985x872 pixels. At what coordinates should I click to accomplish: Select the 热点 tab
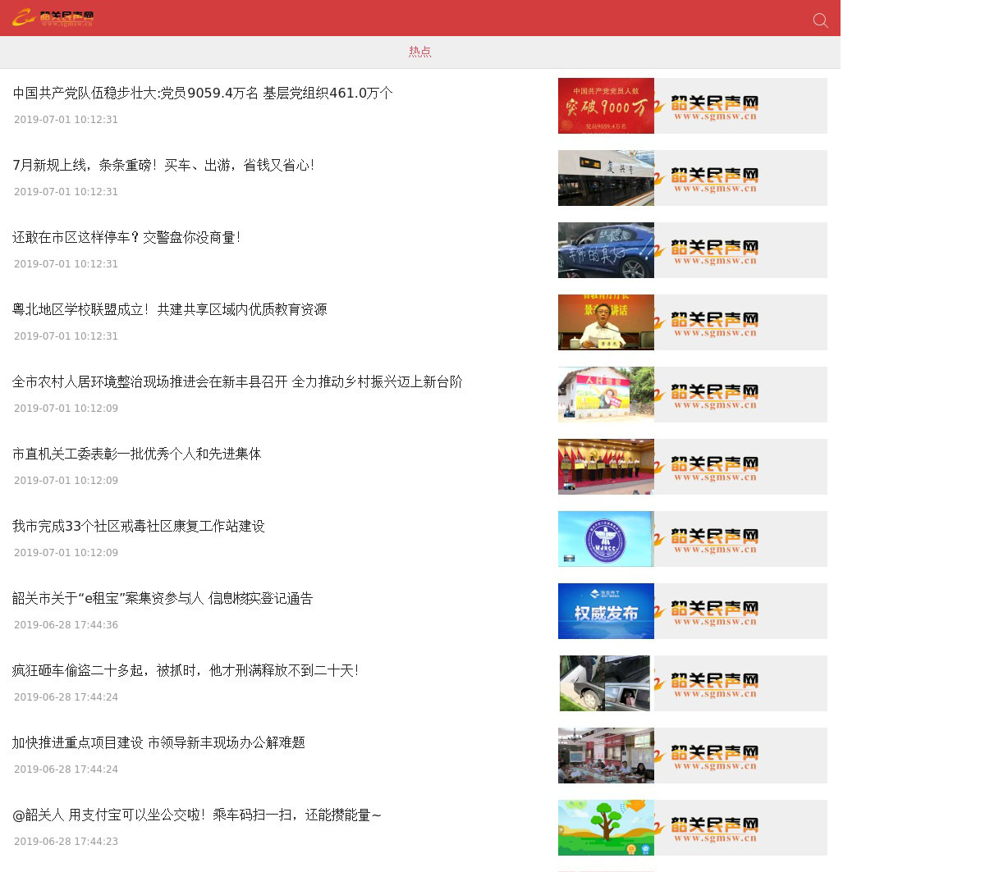pyautogui.click(x=419, y=52)
